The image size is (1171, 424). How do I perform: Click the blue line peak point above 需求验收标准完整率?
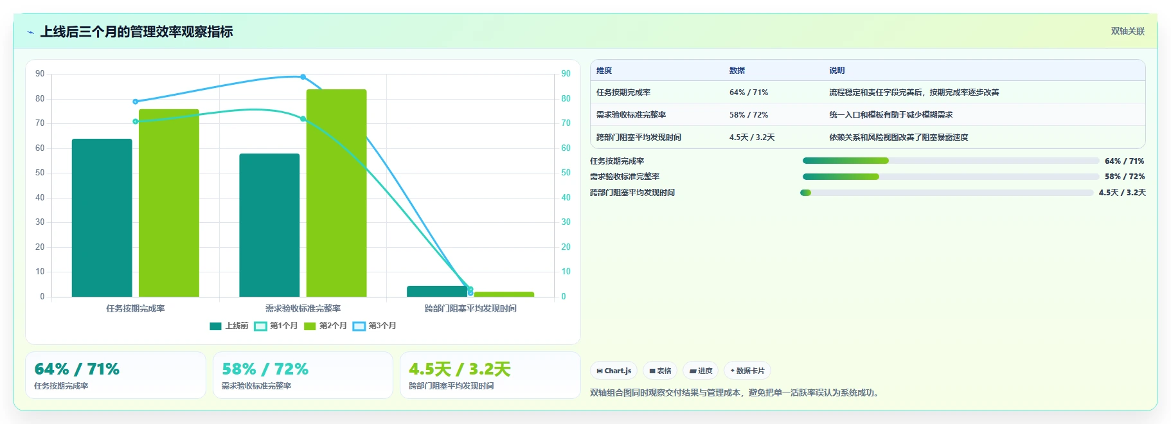click(303, 77)
